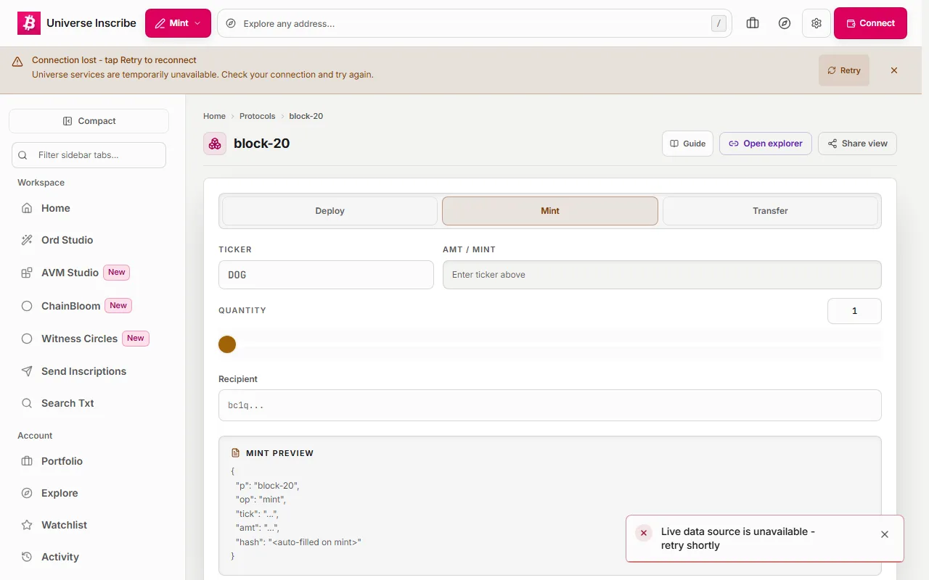Click the Activity history icon
Viewport: 929px width, 580px height.
(x=27, y=557)
